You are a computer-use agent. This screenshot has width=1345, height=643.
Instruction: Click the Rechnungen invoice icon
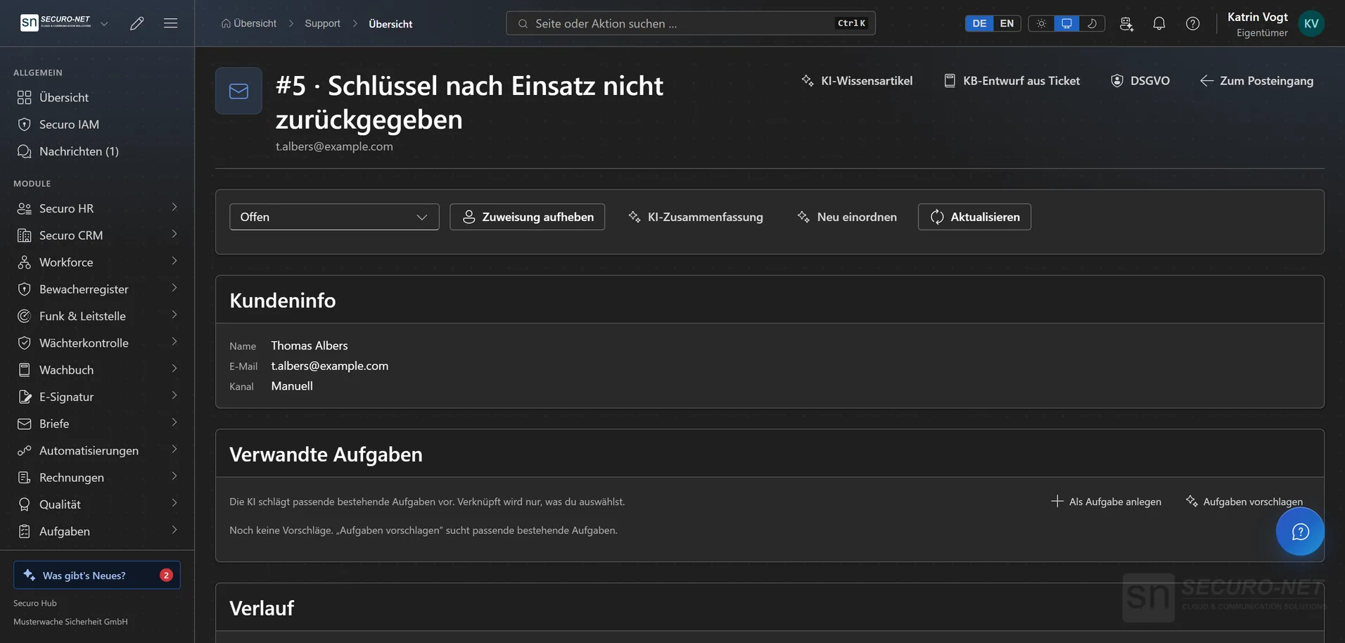pyautogui.click(x=25, y=478)
